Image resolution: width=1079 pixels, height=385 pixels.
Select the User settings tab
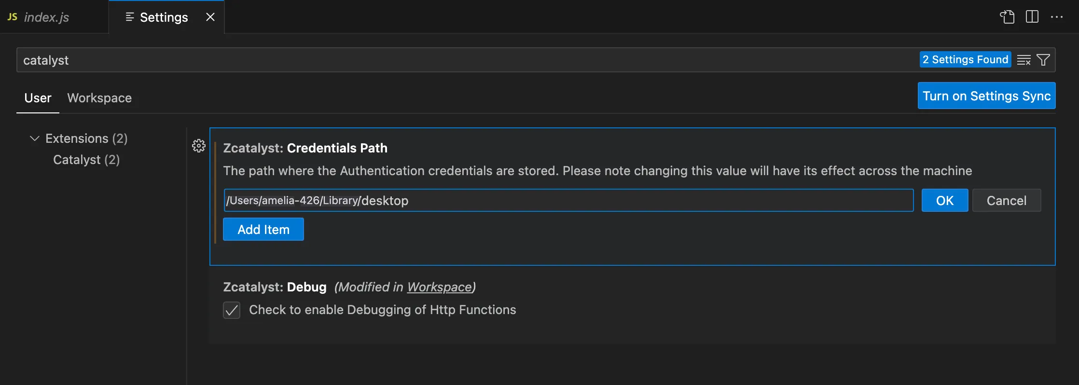click(38, 98)
